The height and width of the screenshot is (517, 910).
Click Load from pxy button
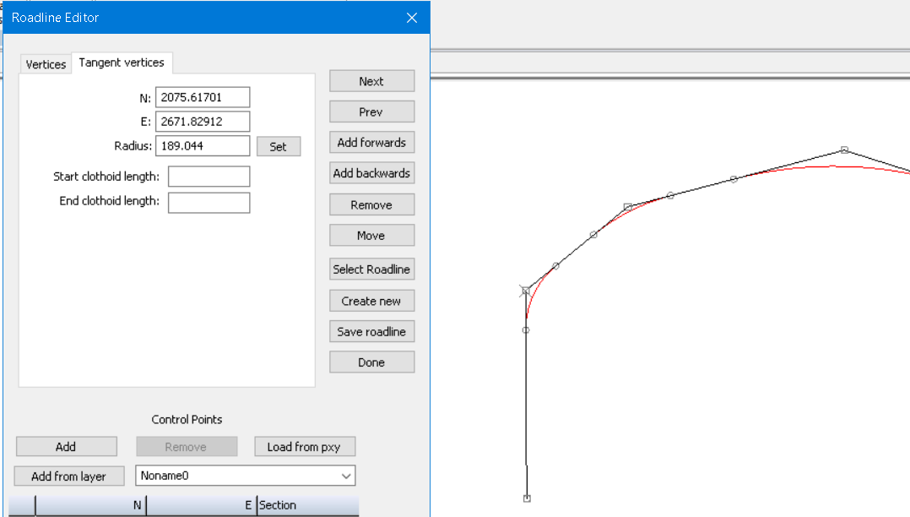tap(305, 447)
